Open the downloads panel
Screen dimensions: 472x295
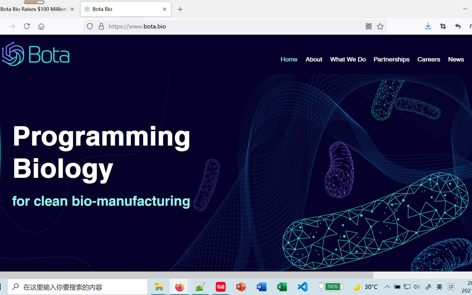428,26
